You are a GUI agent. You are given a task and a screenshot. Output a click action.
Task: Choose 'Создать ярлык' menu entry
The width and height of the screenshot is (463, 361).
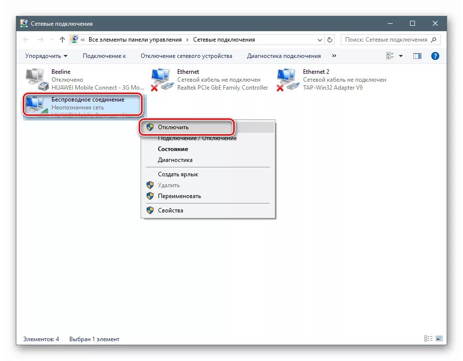(207, 174)
